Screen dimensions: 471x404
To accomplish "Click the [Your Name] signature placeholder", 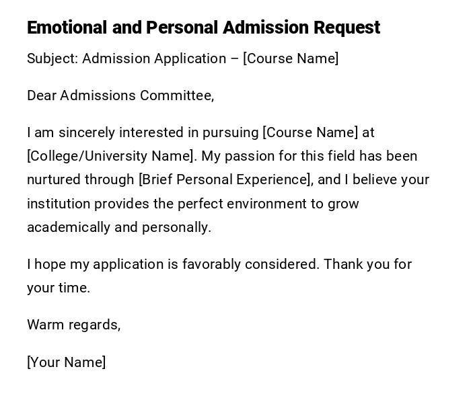I will [x=66, y=362].
